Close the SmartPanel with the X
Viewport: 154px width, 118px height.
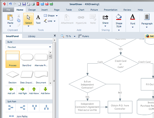point(55,36)
